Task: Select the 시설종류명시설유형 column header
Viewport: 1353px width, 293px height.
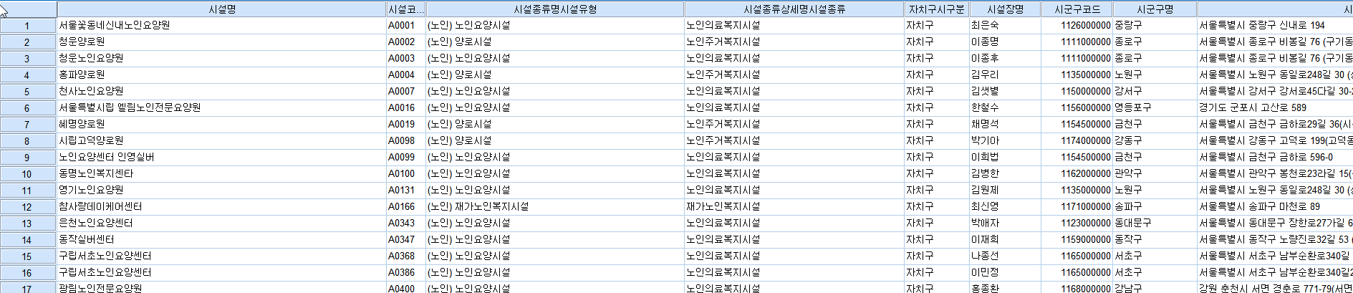Action: 554,9
